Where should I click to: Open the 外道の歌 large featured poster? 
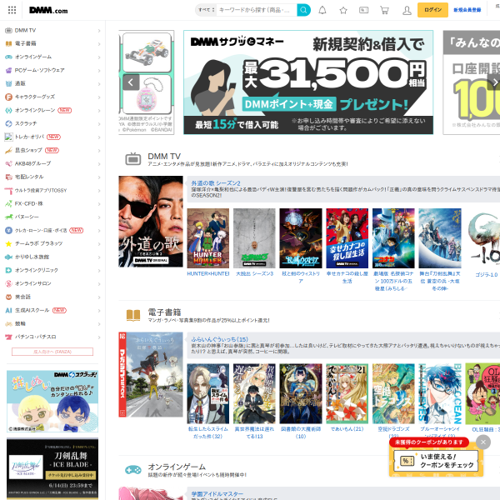151,222
